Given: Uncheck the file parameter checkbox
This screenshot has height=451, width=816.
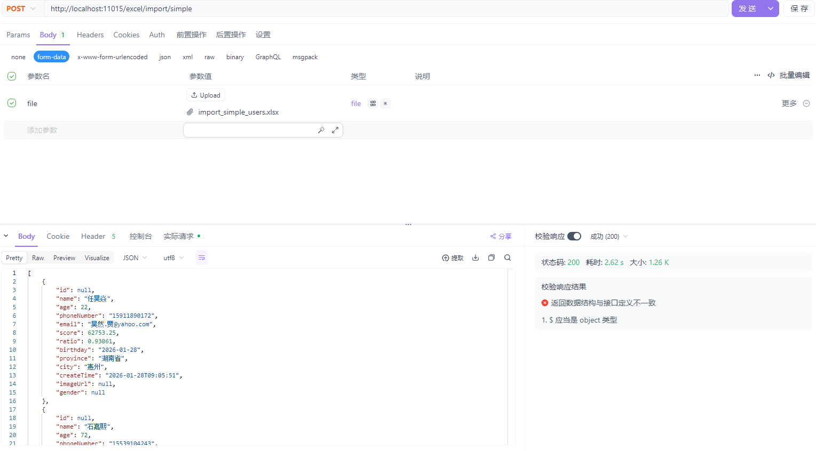Looking at the screenshot, I should coord(12,103).
